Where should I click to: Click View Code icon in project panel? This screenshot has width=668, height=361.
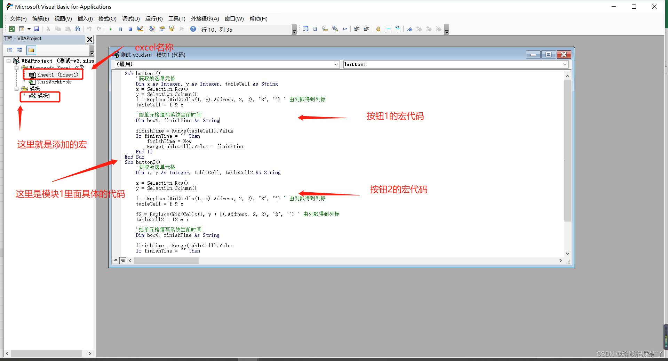coord(10,50)
